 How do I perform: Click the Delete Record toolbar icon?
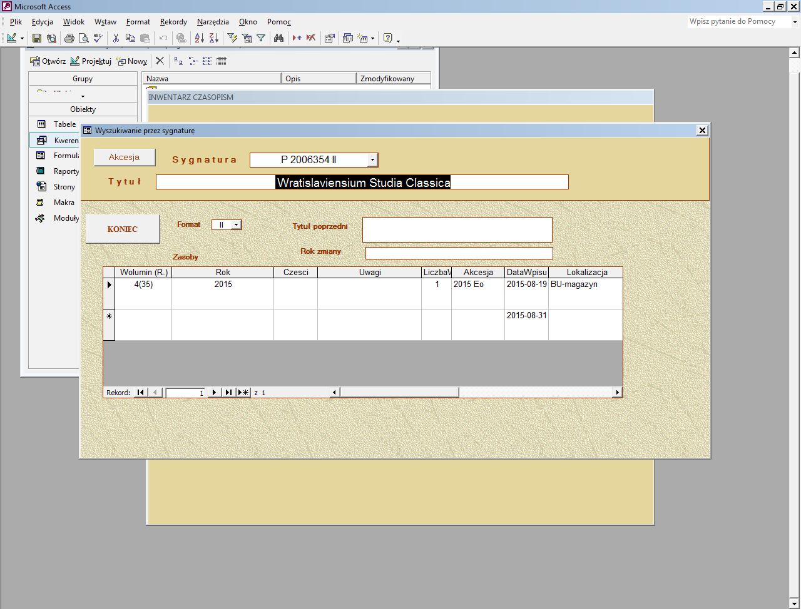[311, 38]
